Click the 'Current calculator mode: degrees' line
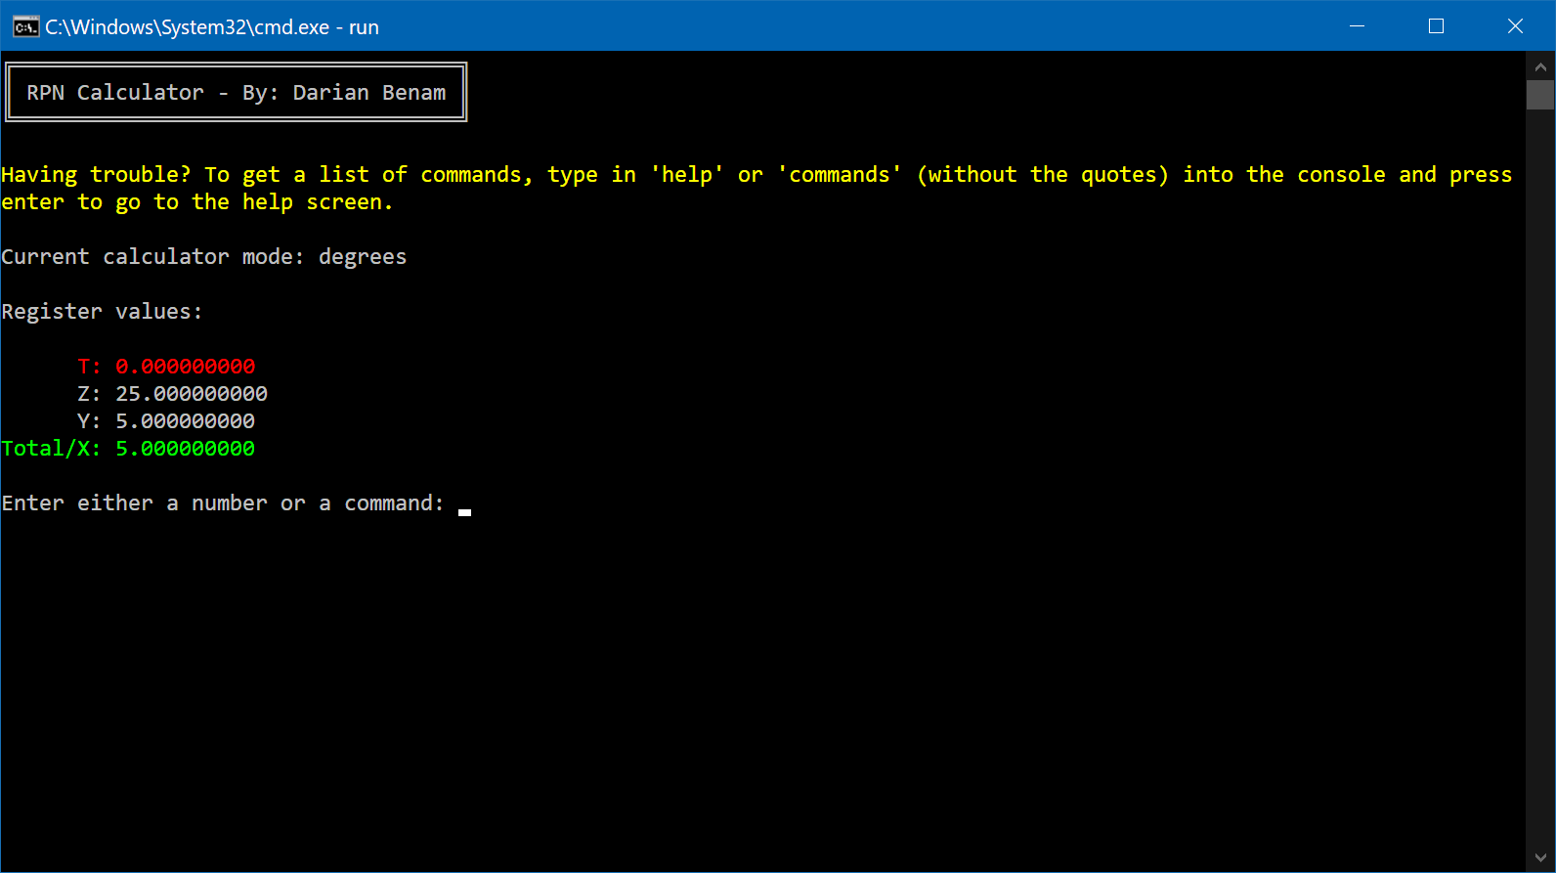Screen dimensions: 1556x873 pos(204,257)
